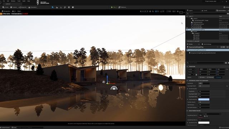Set Mobility to Movable
The width and height of the screenshot is (229, 129).
[218, 77]
